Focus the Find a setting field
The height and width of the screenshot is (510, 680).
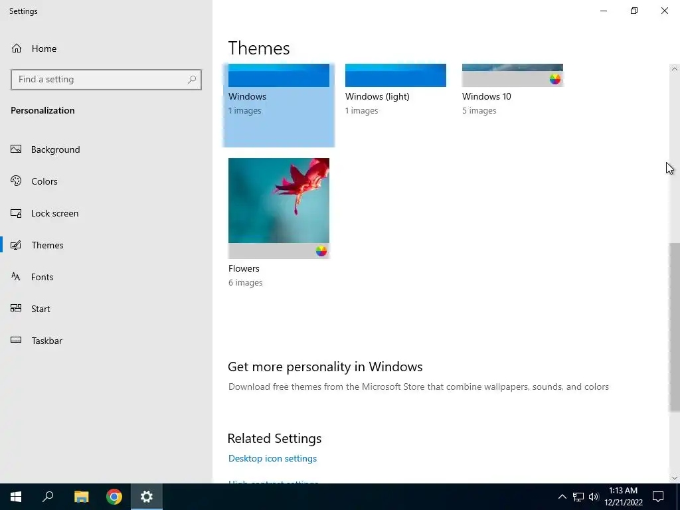click(x=106, y=80)
